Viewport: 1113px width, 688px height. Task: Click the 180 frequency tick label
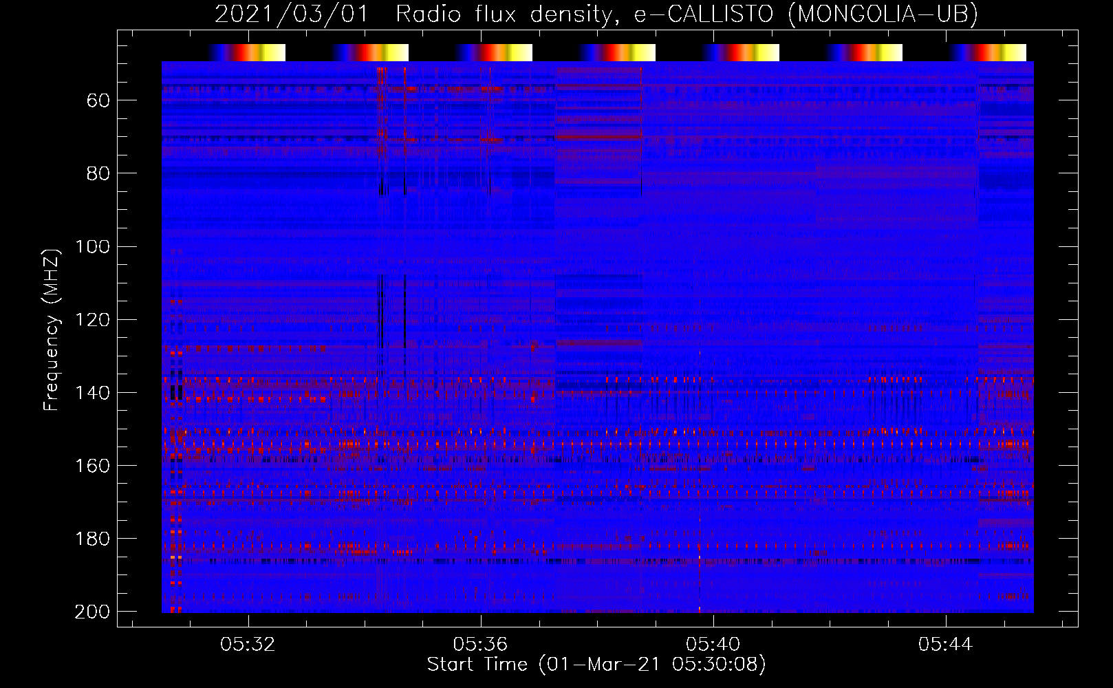pyautogui.click(x=92, y=539)
